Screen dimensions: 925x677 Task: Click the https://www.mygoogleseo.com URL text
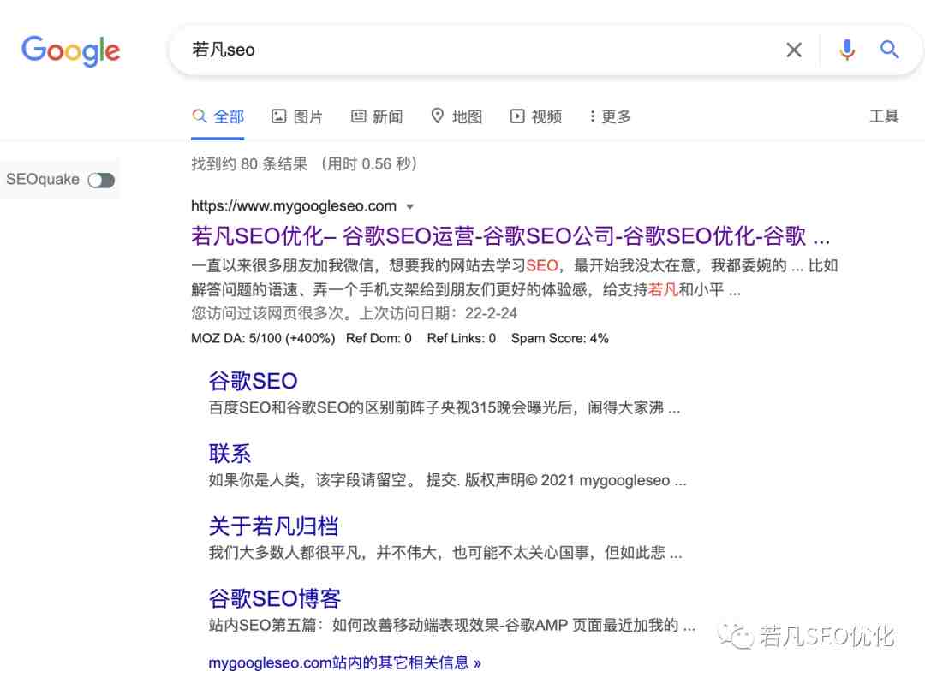(294, 206)
